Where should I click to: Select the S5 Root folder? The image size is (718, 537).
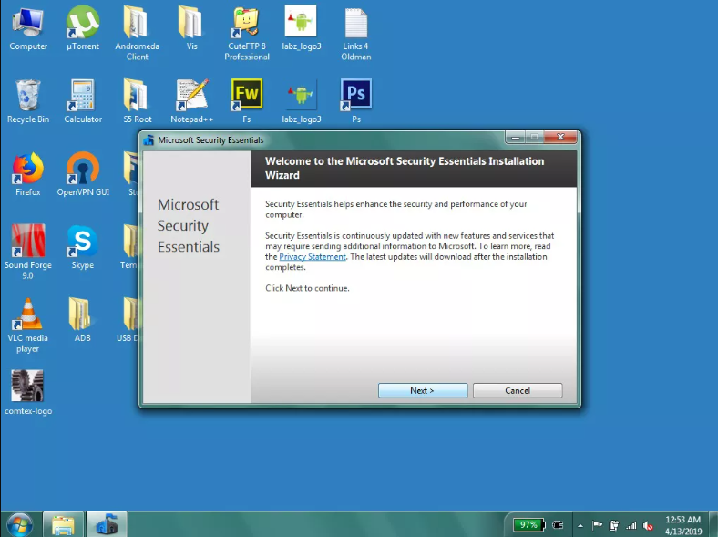pos(137,102)
